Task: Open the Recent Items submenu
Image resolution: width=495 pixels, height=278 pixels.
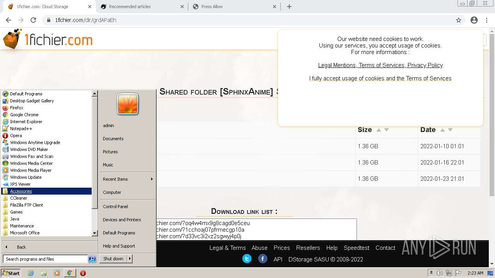Action: pos(128,179)
